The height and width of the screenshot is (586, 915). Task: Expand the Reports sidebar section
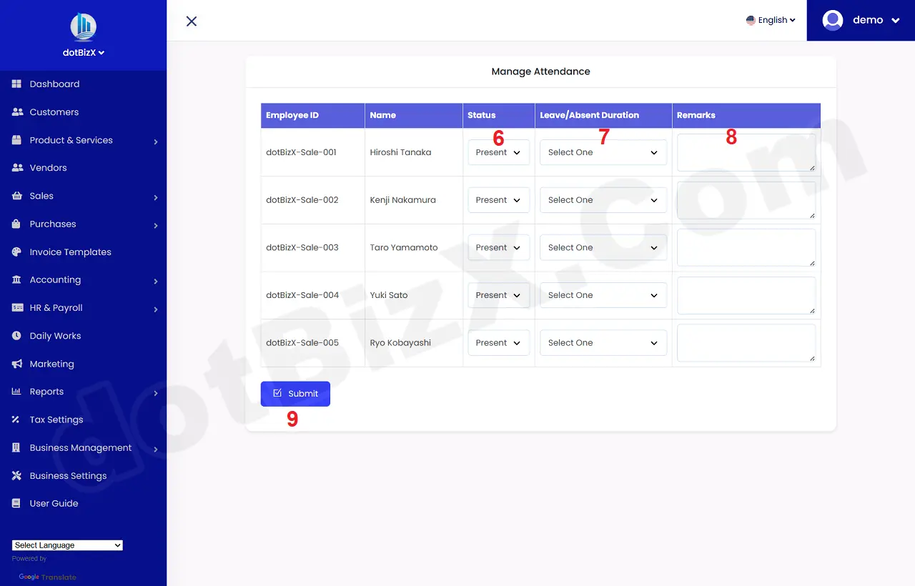pos(16,391)
